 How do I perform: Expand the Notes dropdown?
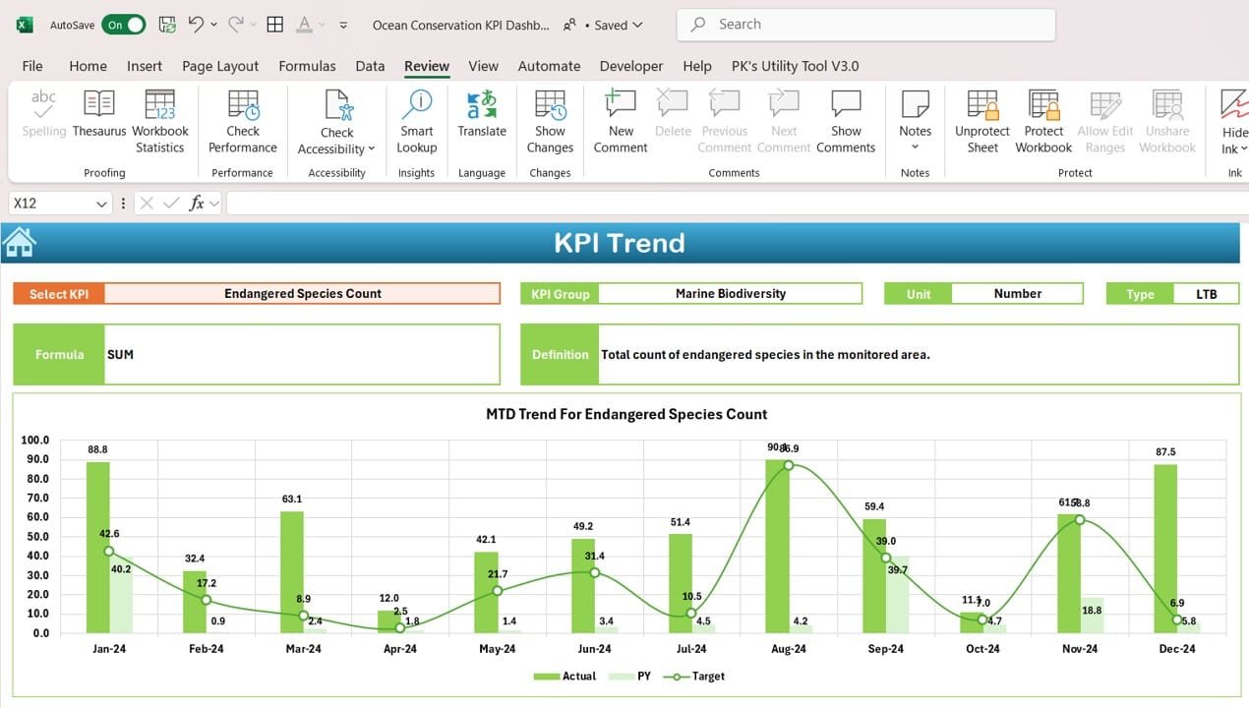coord(915,147)
